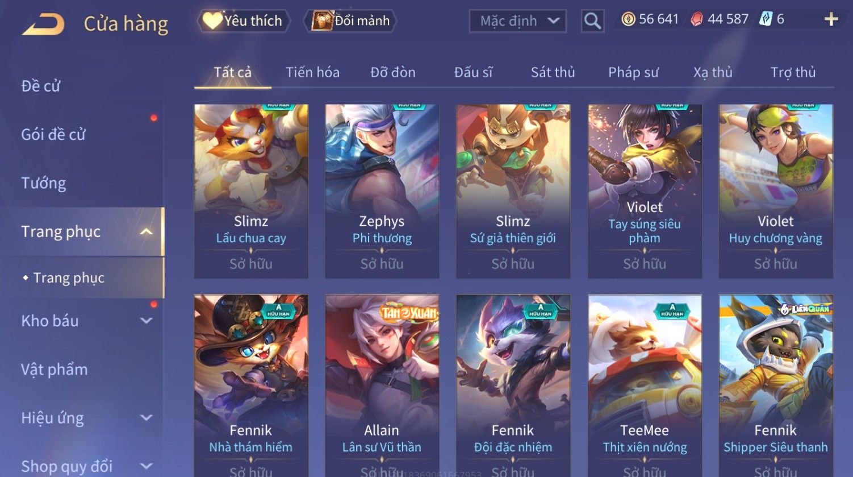Viewport: 853px width, 477px height.
Task: Open Violet Huy chương vàng skin card
Action: 776,191
